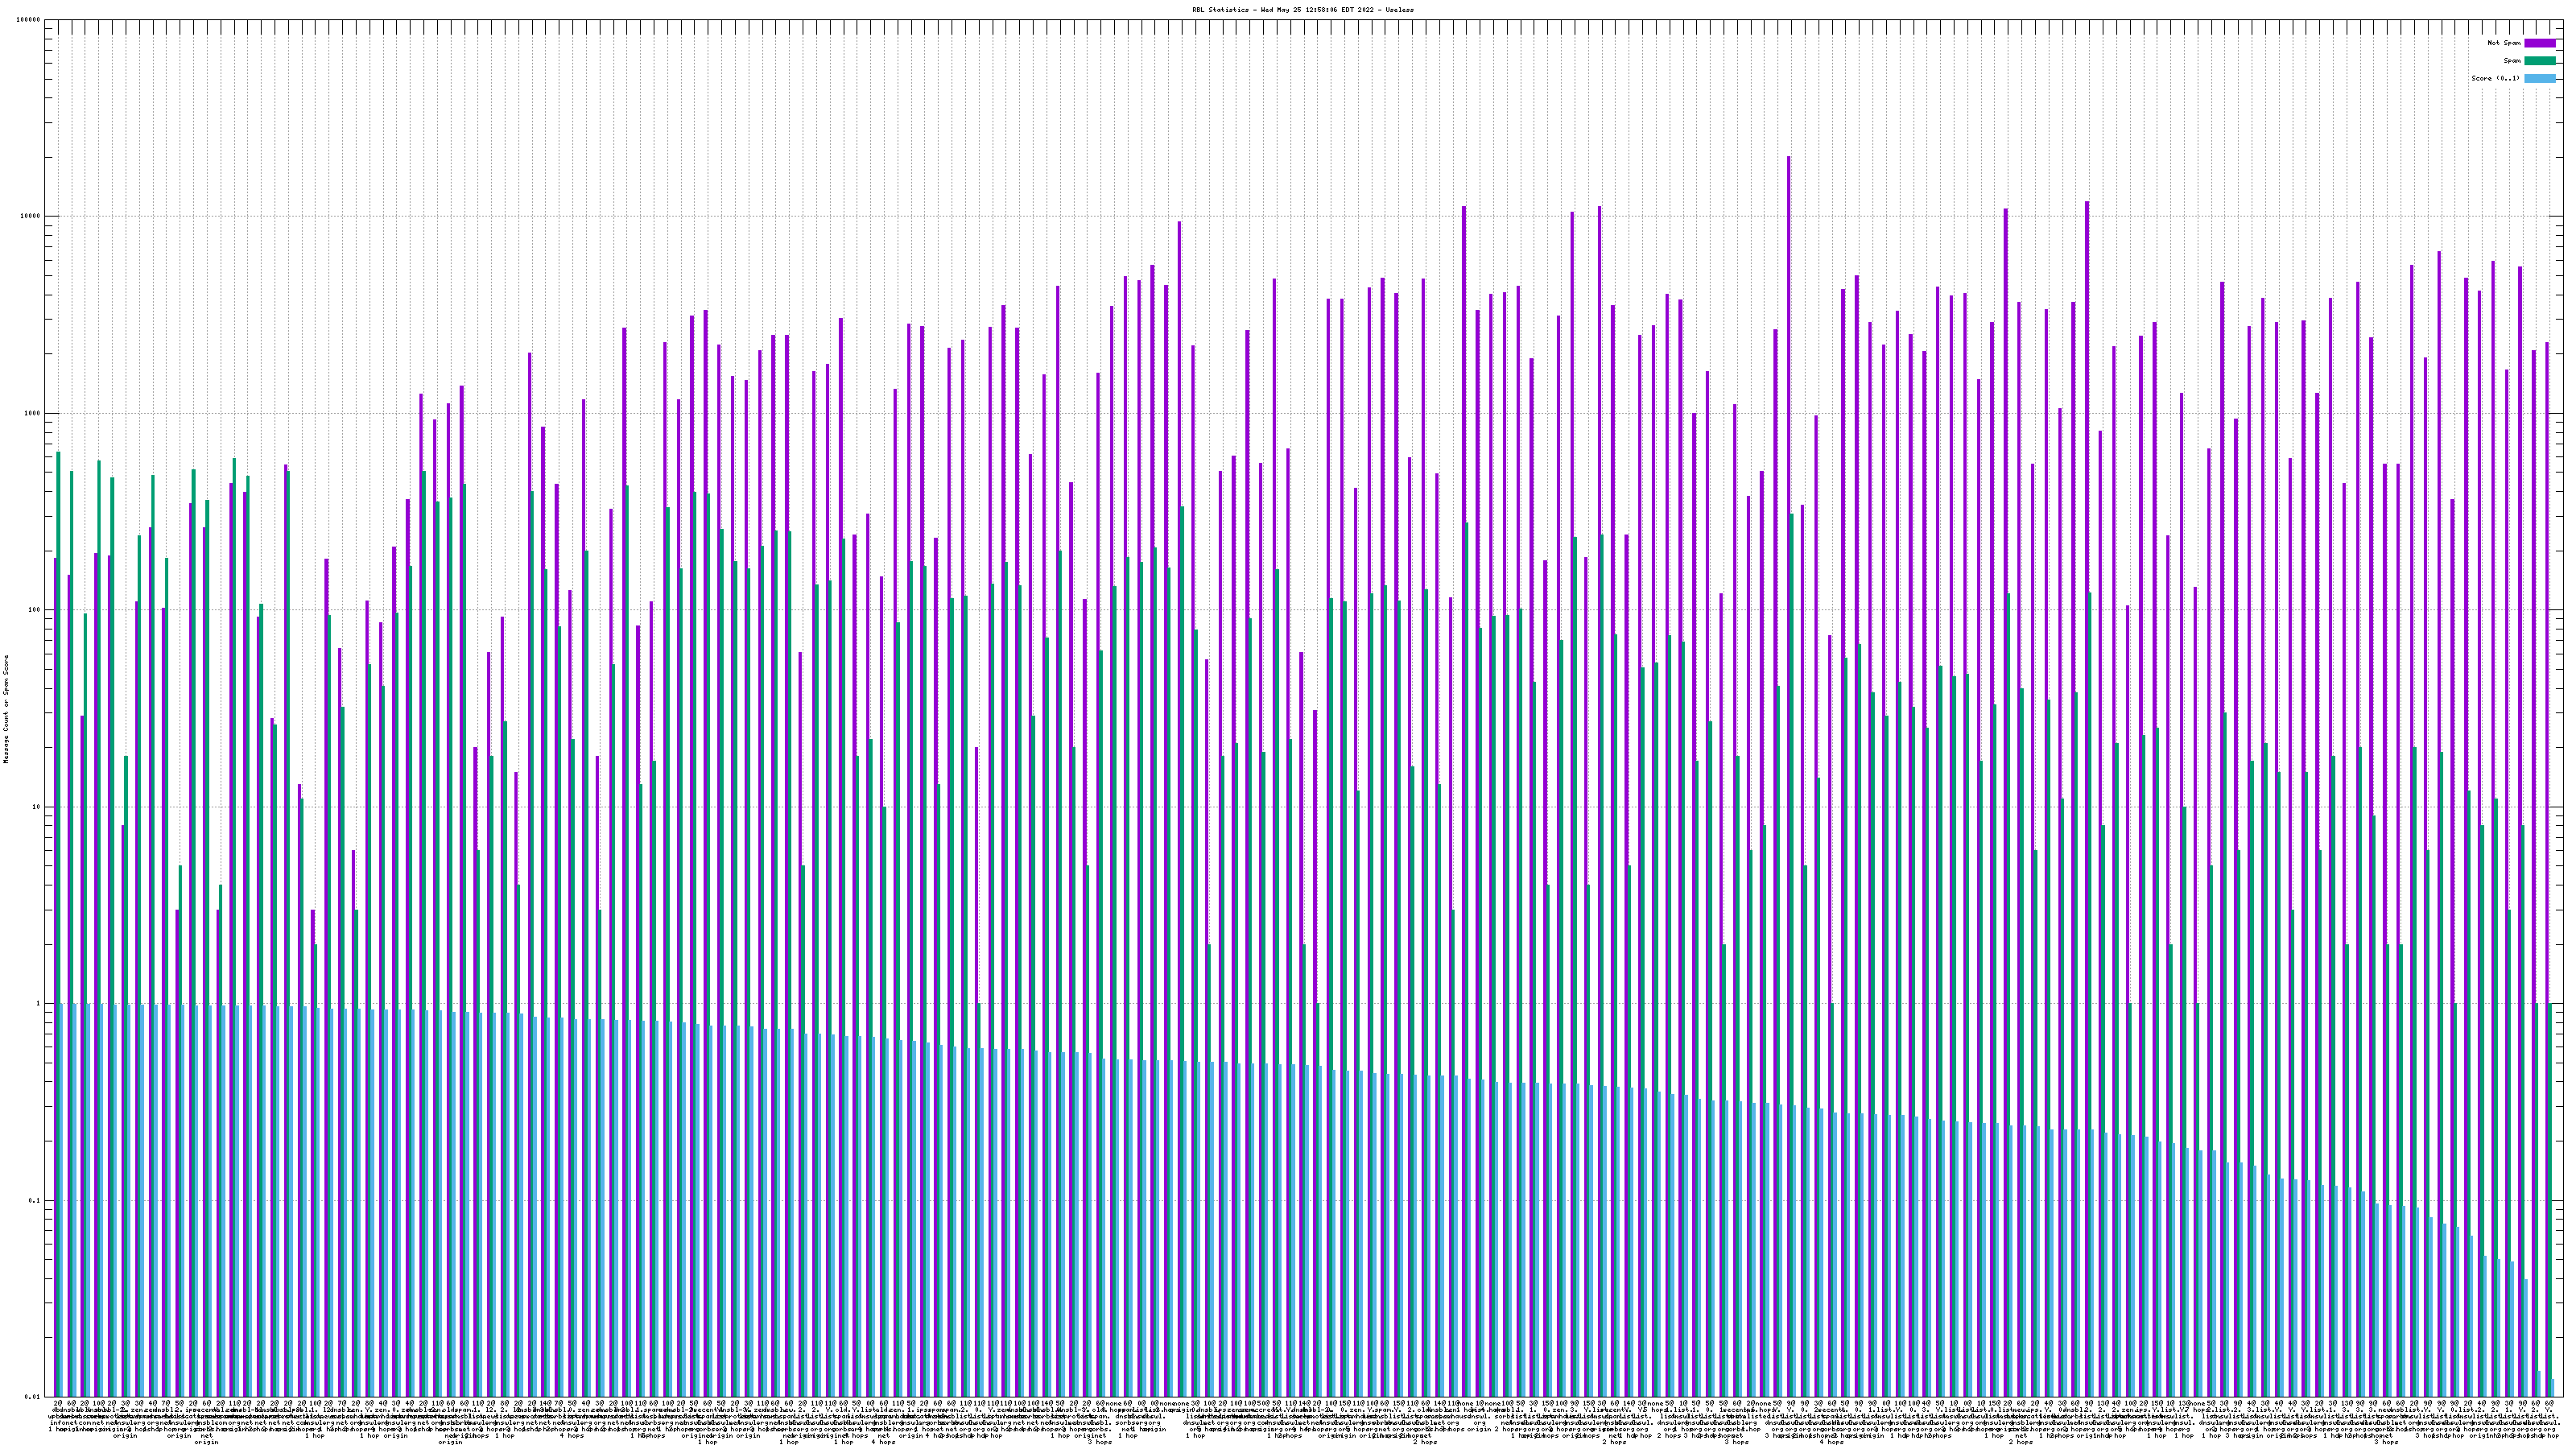Click the RBL Statistics chart title
The image size is (2576, 1449).
[1302, 9]
